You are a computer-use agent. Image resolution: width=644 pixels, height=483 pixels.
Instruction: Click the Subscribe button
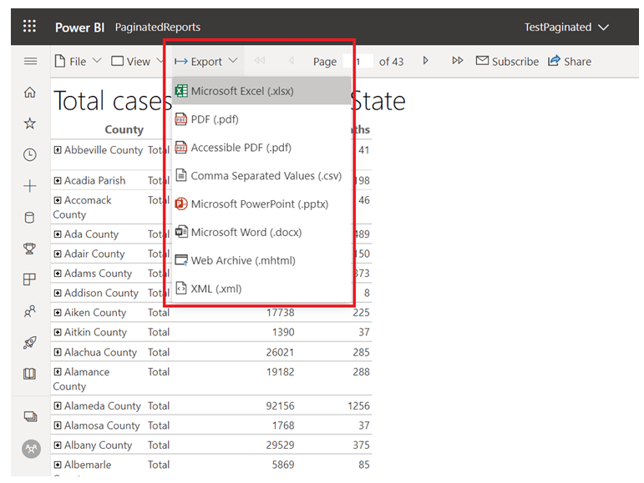(507, 62)
